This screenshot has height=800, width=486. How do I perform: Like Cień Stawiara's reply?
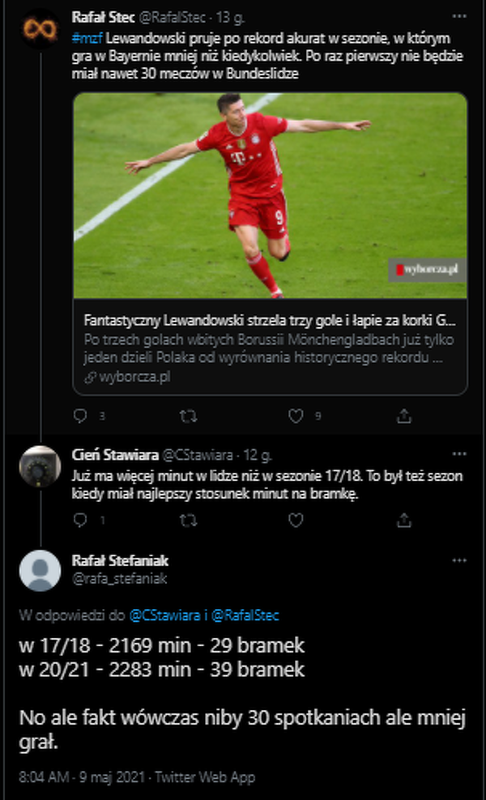click(x=296, y=521)
